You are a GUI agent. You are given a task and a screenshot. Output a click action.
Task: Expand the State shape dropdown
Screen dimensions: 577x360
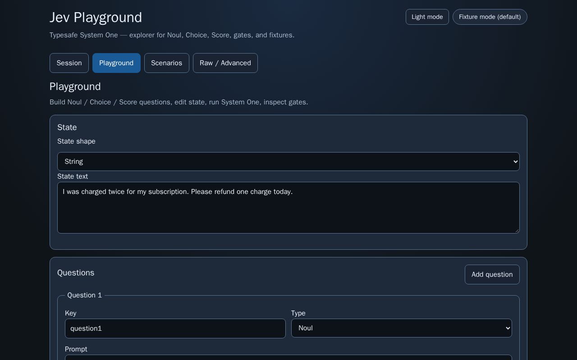click(x=288, y=162)
